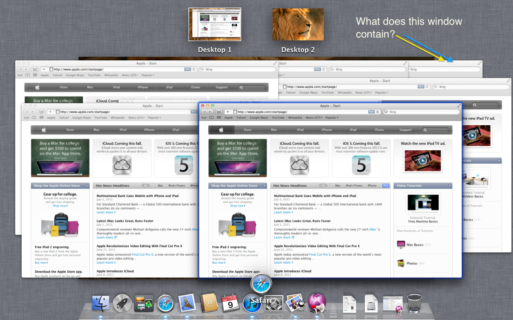Open Mac tab in highlighted window nav
This screenshot has height=320, width=513.
(274, 130)
